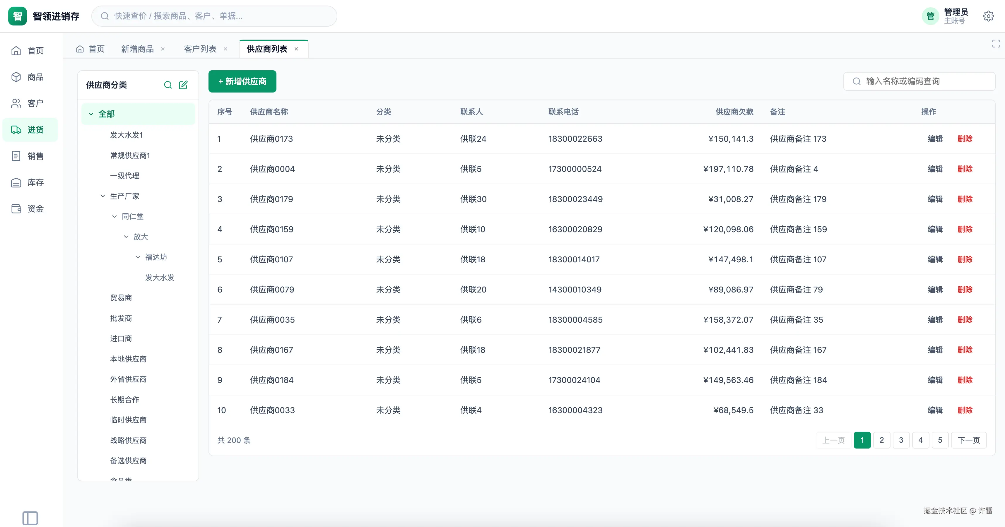The image size is (1005, 527).
Task: Select the 贸易商 category
Action: coord(121,298)
